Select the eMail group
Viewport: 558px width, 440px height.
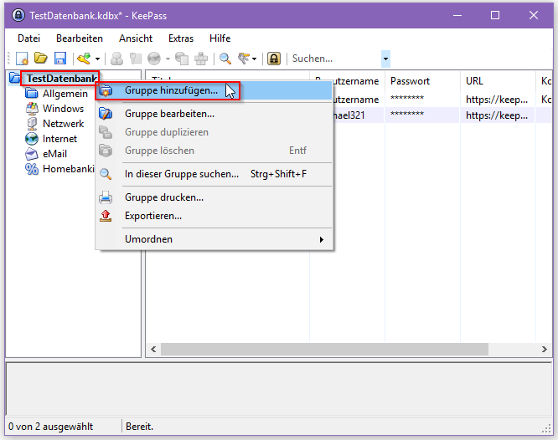point(54,154)
